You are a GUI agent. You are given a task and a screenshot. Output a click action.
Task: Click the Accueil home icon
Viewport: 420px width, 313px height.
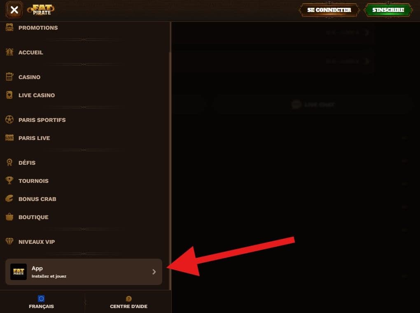(9, 52)
